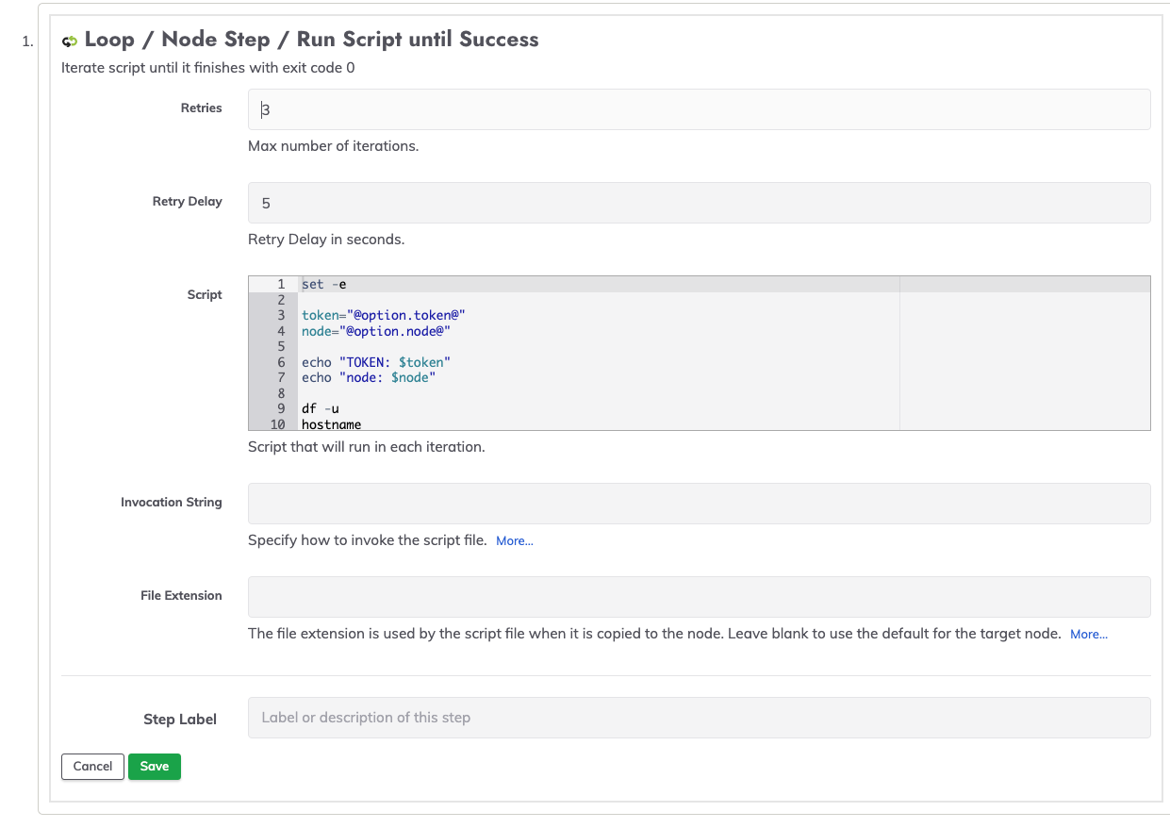Open More link for File Extension help
Image resolution: width=1170 pixels, height=828 pixels.
[1089, 635]
